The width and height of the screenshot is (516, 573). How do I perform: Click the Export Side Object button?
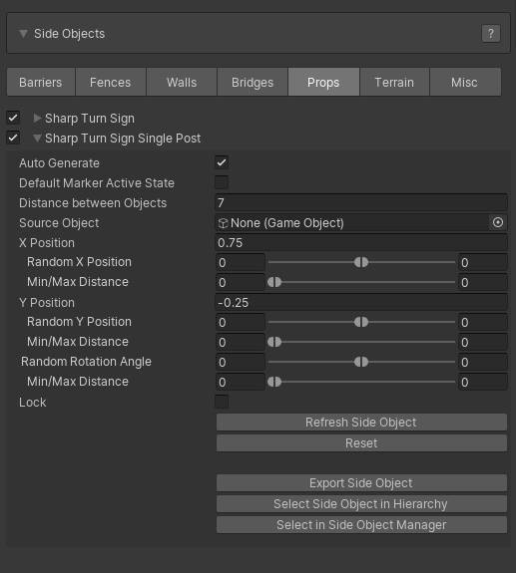361,483
